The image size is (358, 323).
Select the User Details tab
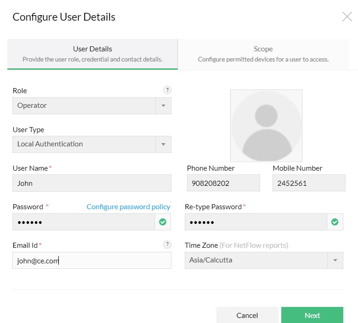tap(92, 54)
